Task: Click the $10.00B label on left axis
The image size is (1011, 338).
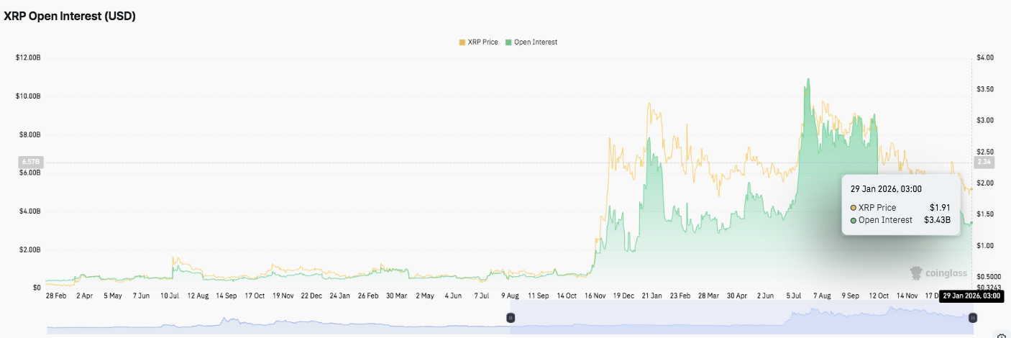Action: point(27,96)
